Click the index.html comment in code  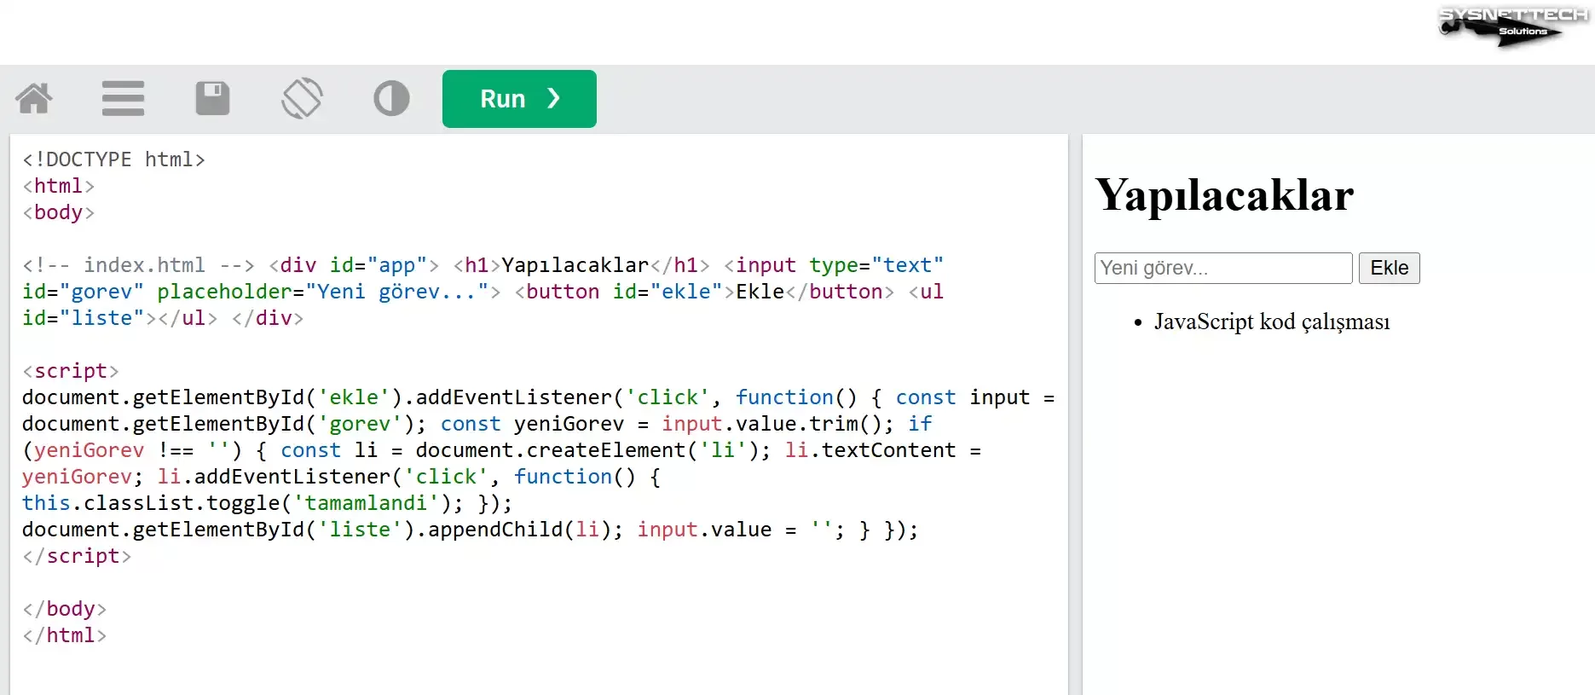point(138,265)
